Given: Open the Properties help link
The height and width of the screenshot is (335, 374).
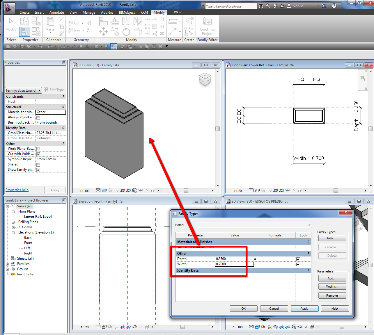Looking at the screenshot, I should click(17, 190).
